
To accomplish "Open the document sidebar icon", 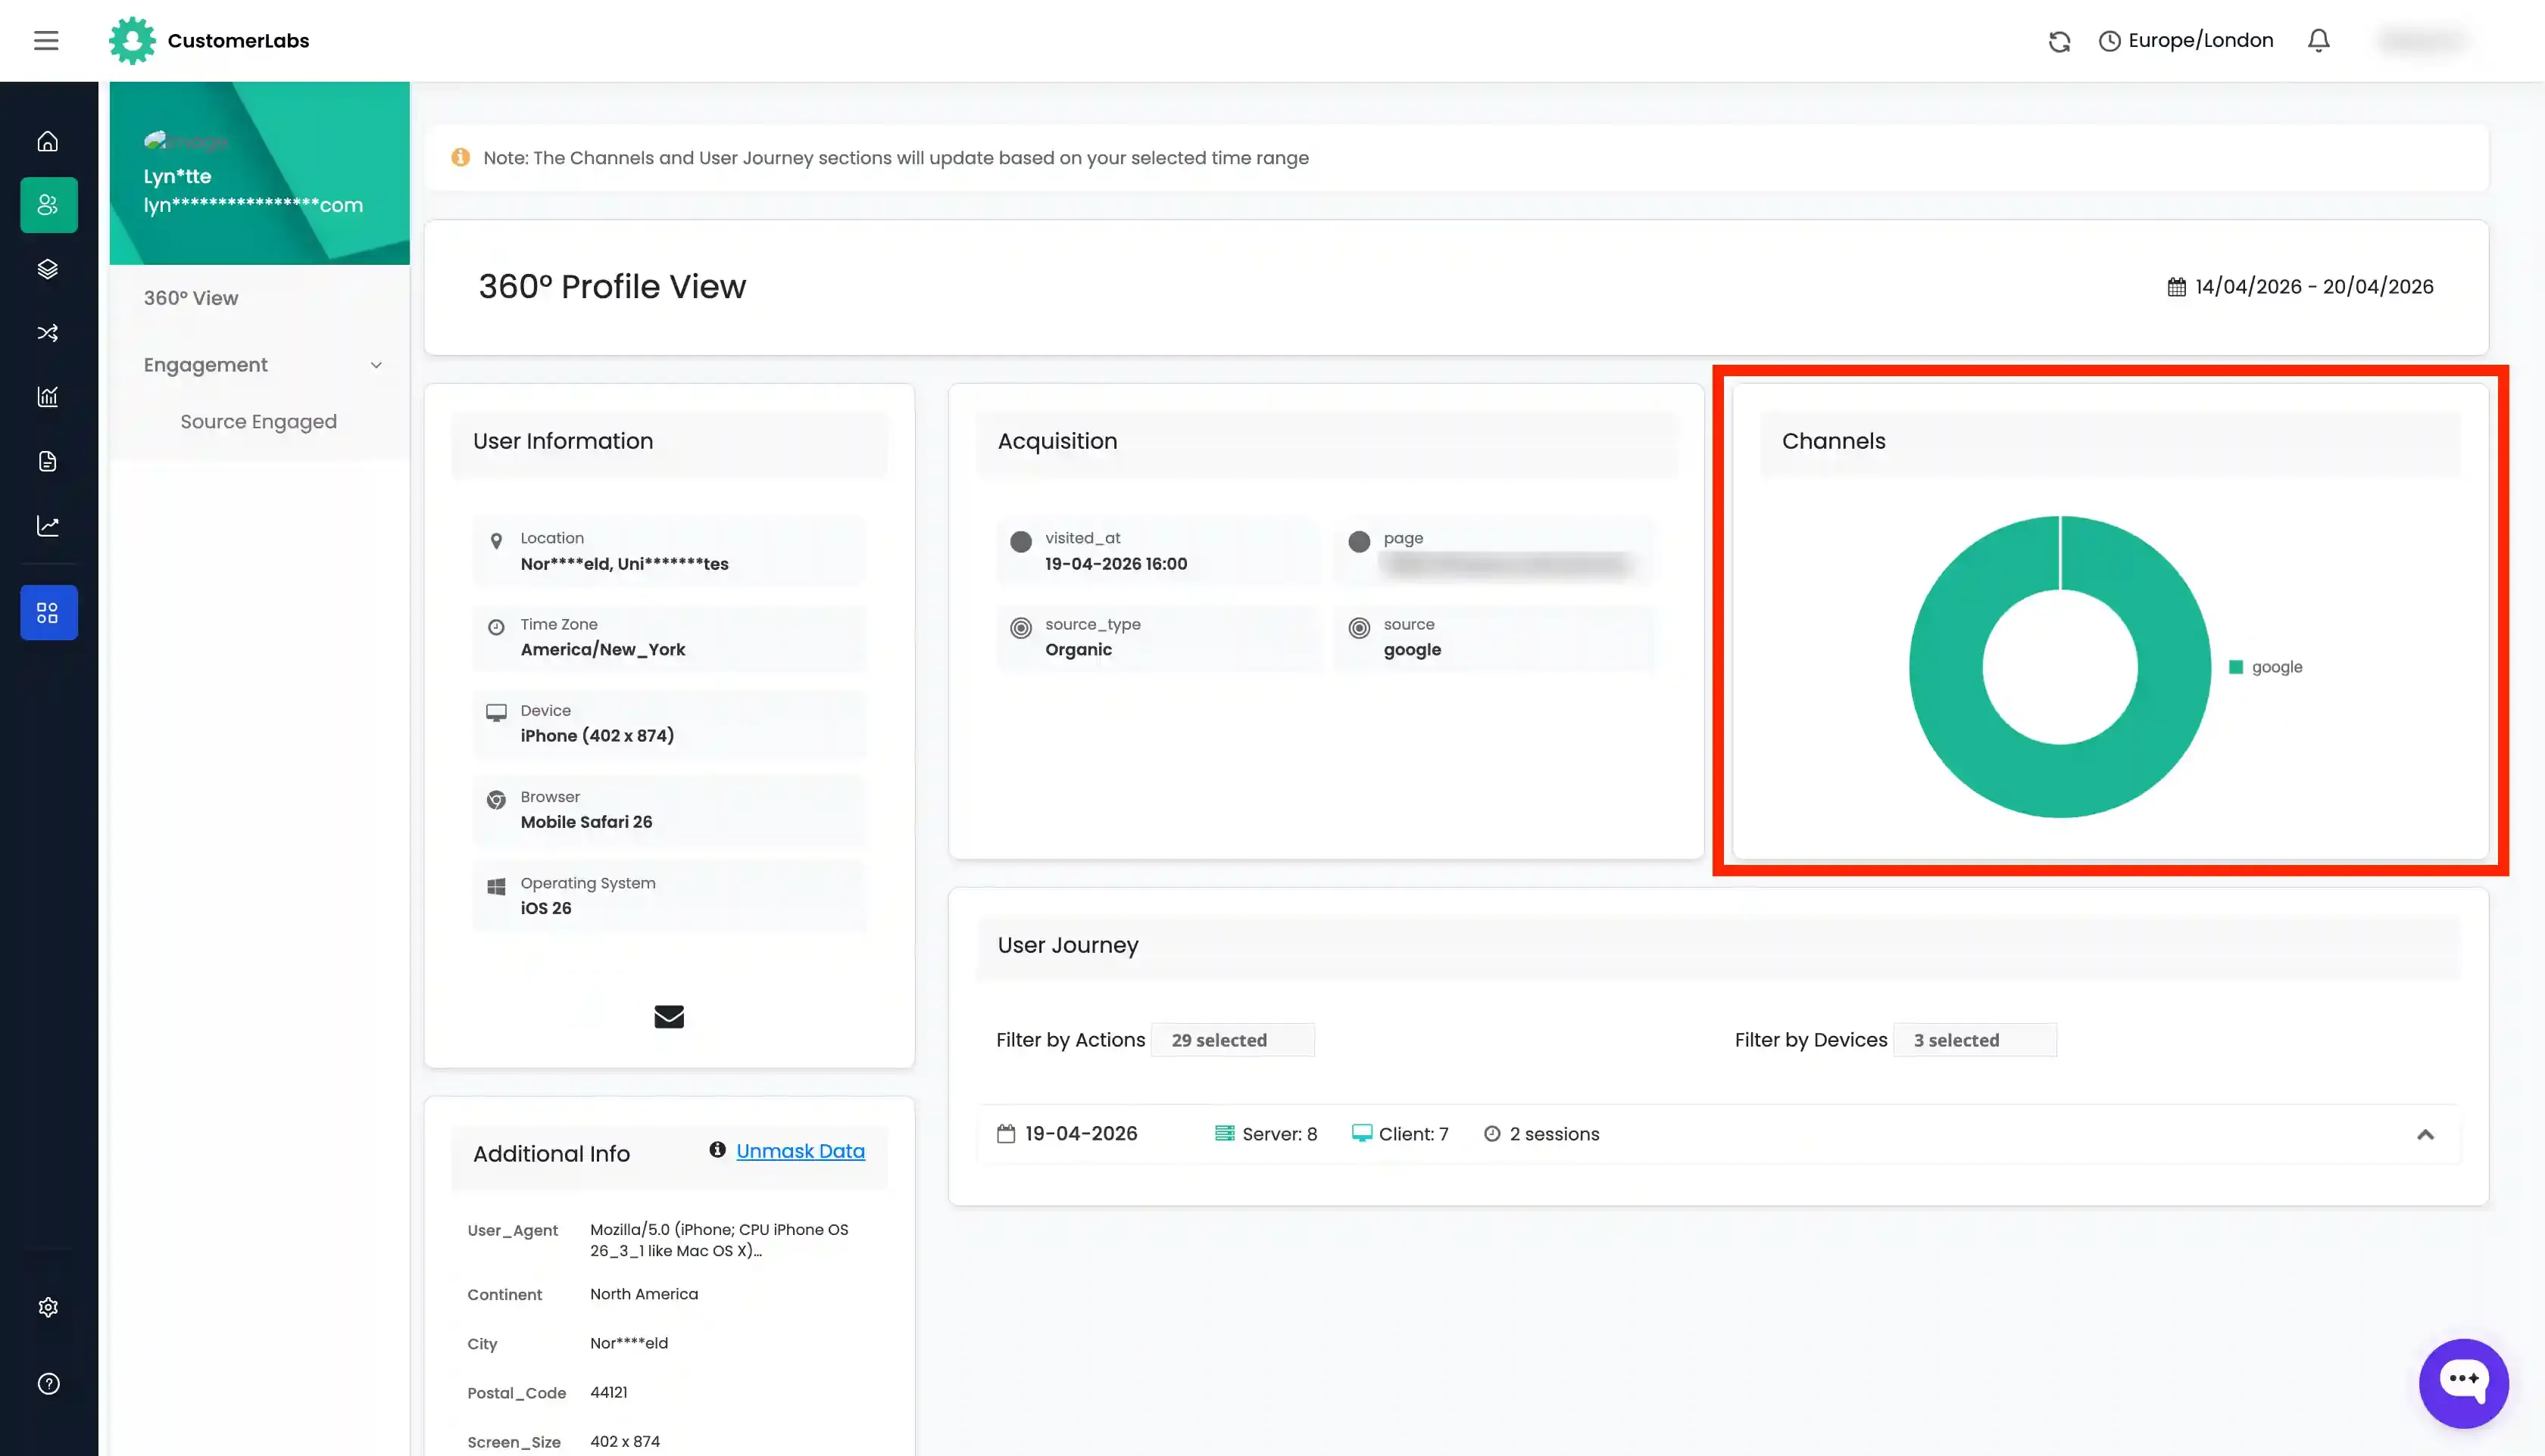I will pyautogui.click(x=48, y=461).
